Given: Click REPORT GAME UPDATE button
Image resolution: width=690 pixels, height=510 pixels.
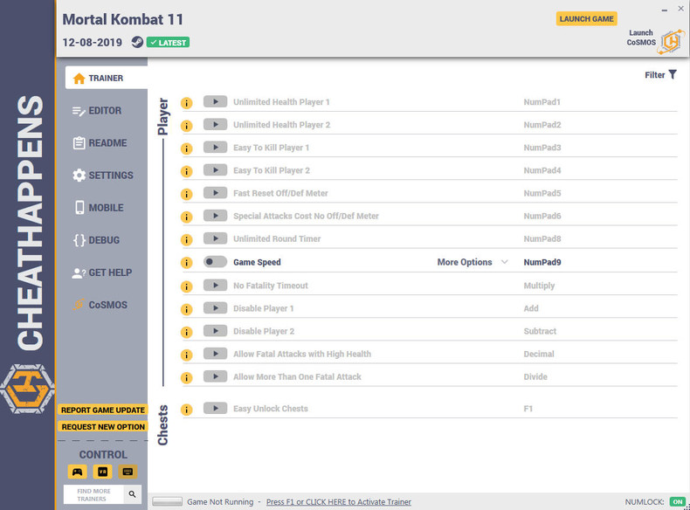Looking at the screenshot, I should point(103,410).
